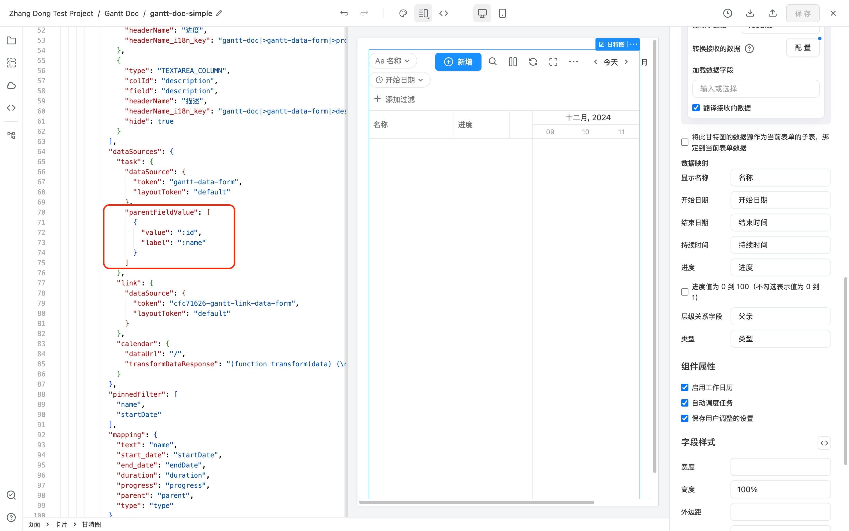This screenshot has height=531, width=849.
Task: Click the 外边距 input field
Action: [780, 512]
